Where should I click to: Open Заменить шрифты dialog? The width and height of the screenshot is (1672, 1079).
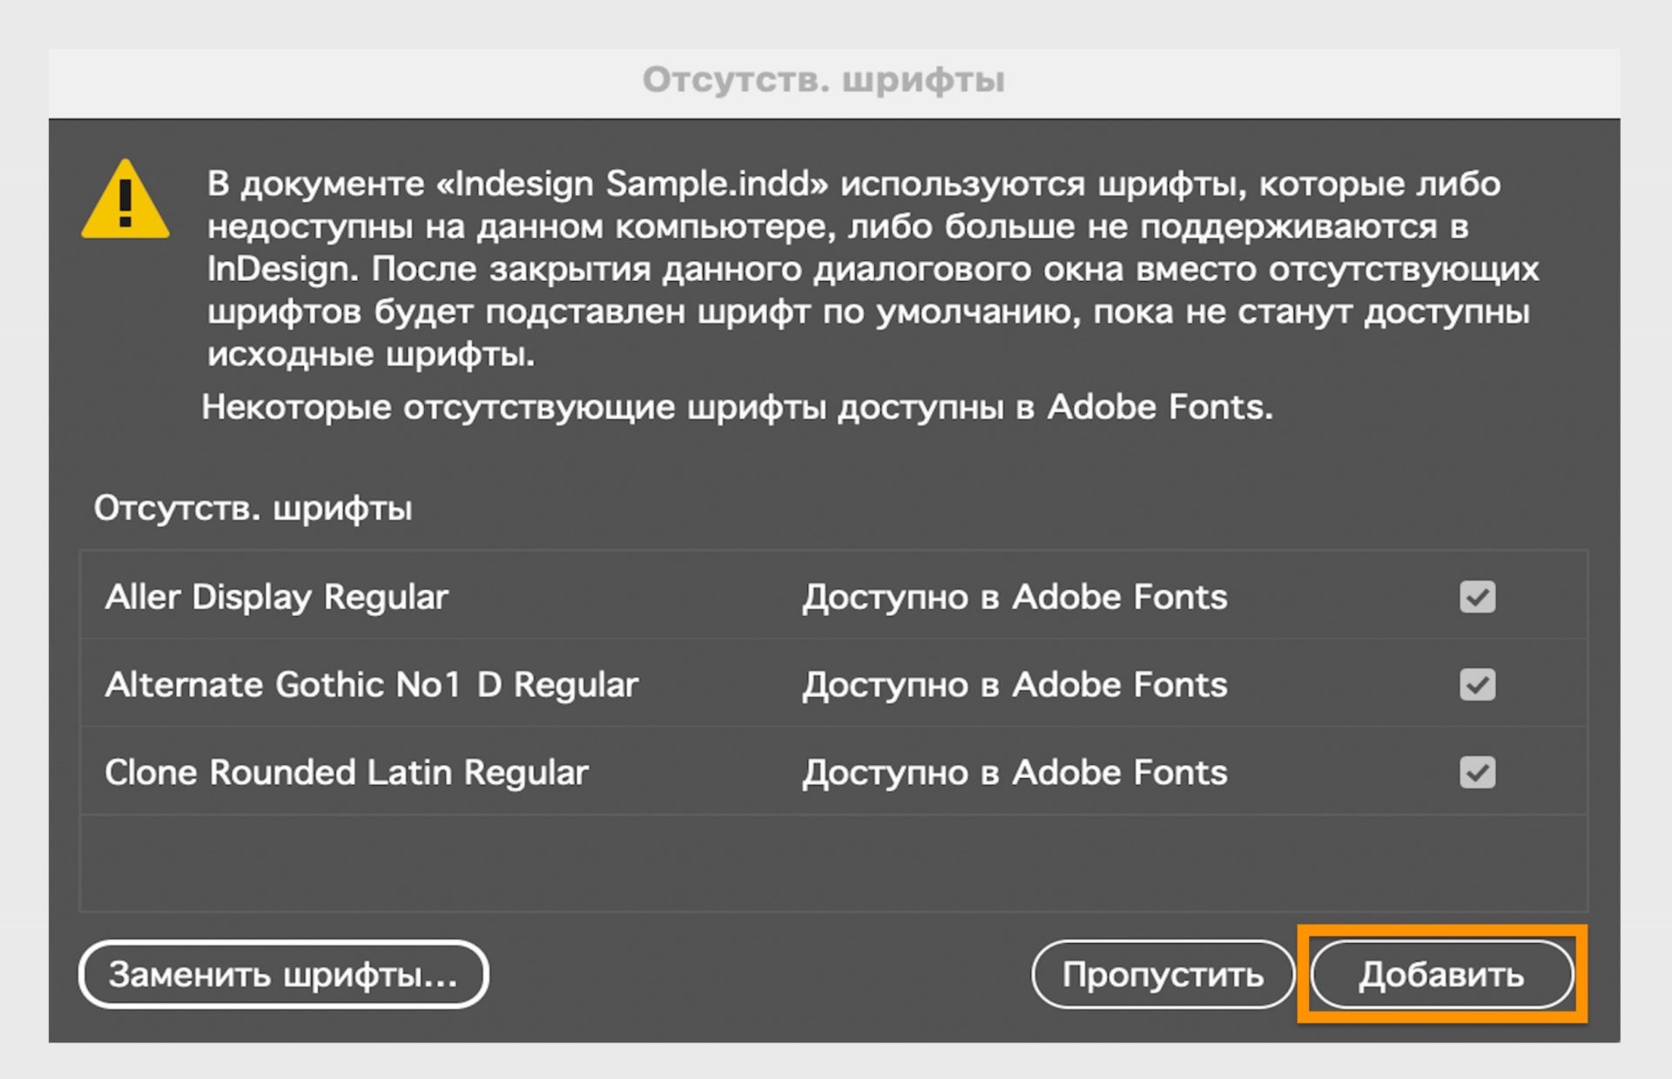283,975
